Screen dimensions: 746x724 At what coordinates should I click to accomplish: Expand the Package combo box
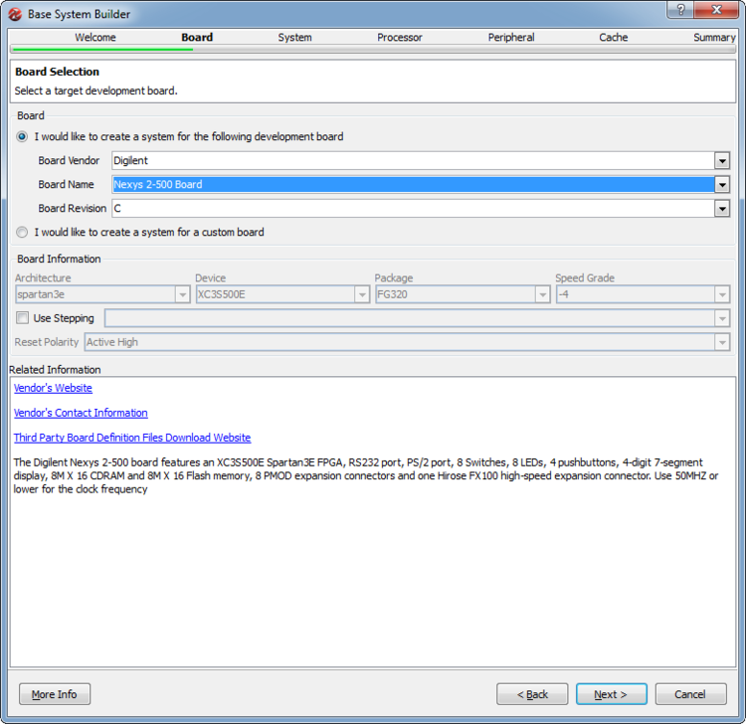[x=542, y=294]
